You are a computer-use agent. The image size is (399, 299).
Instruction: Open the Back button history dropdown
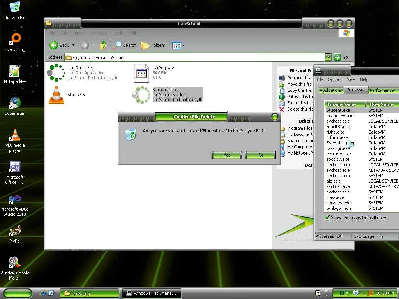74,45
